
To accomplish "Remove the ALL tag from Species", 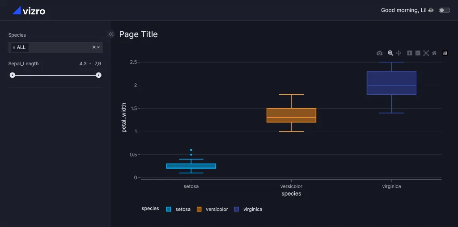I will tap(14, 47).
